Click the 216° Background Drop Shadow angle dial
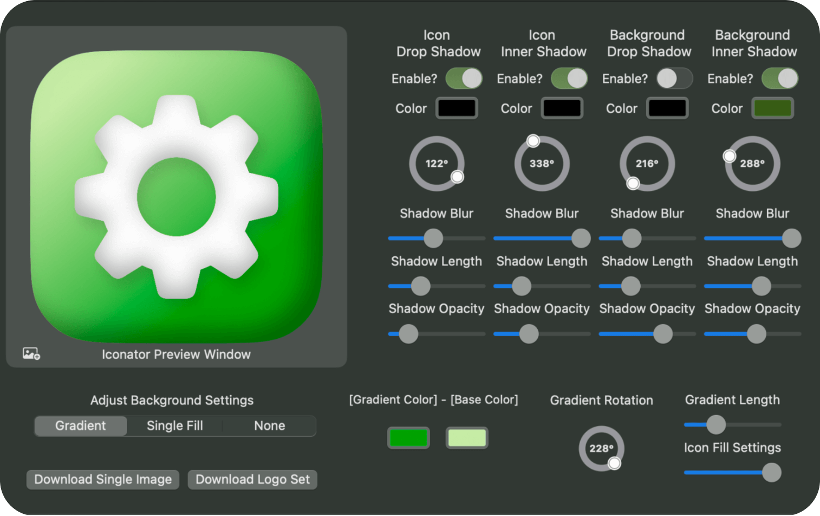 pos(647,164)
